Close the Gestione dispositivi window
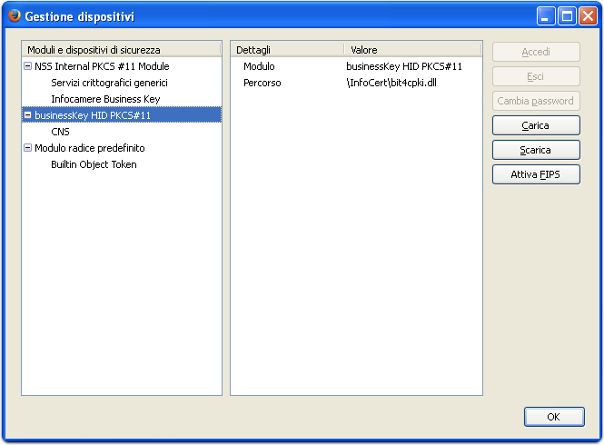The height and width of the screenshot is (445, 604). tap(588, 16)
